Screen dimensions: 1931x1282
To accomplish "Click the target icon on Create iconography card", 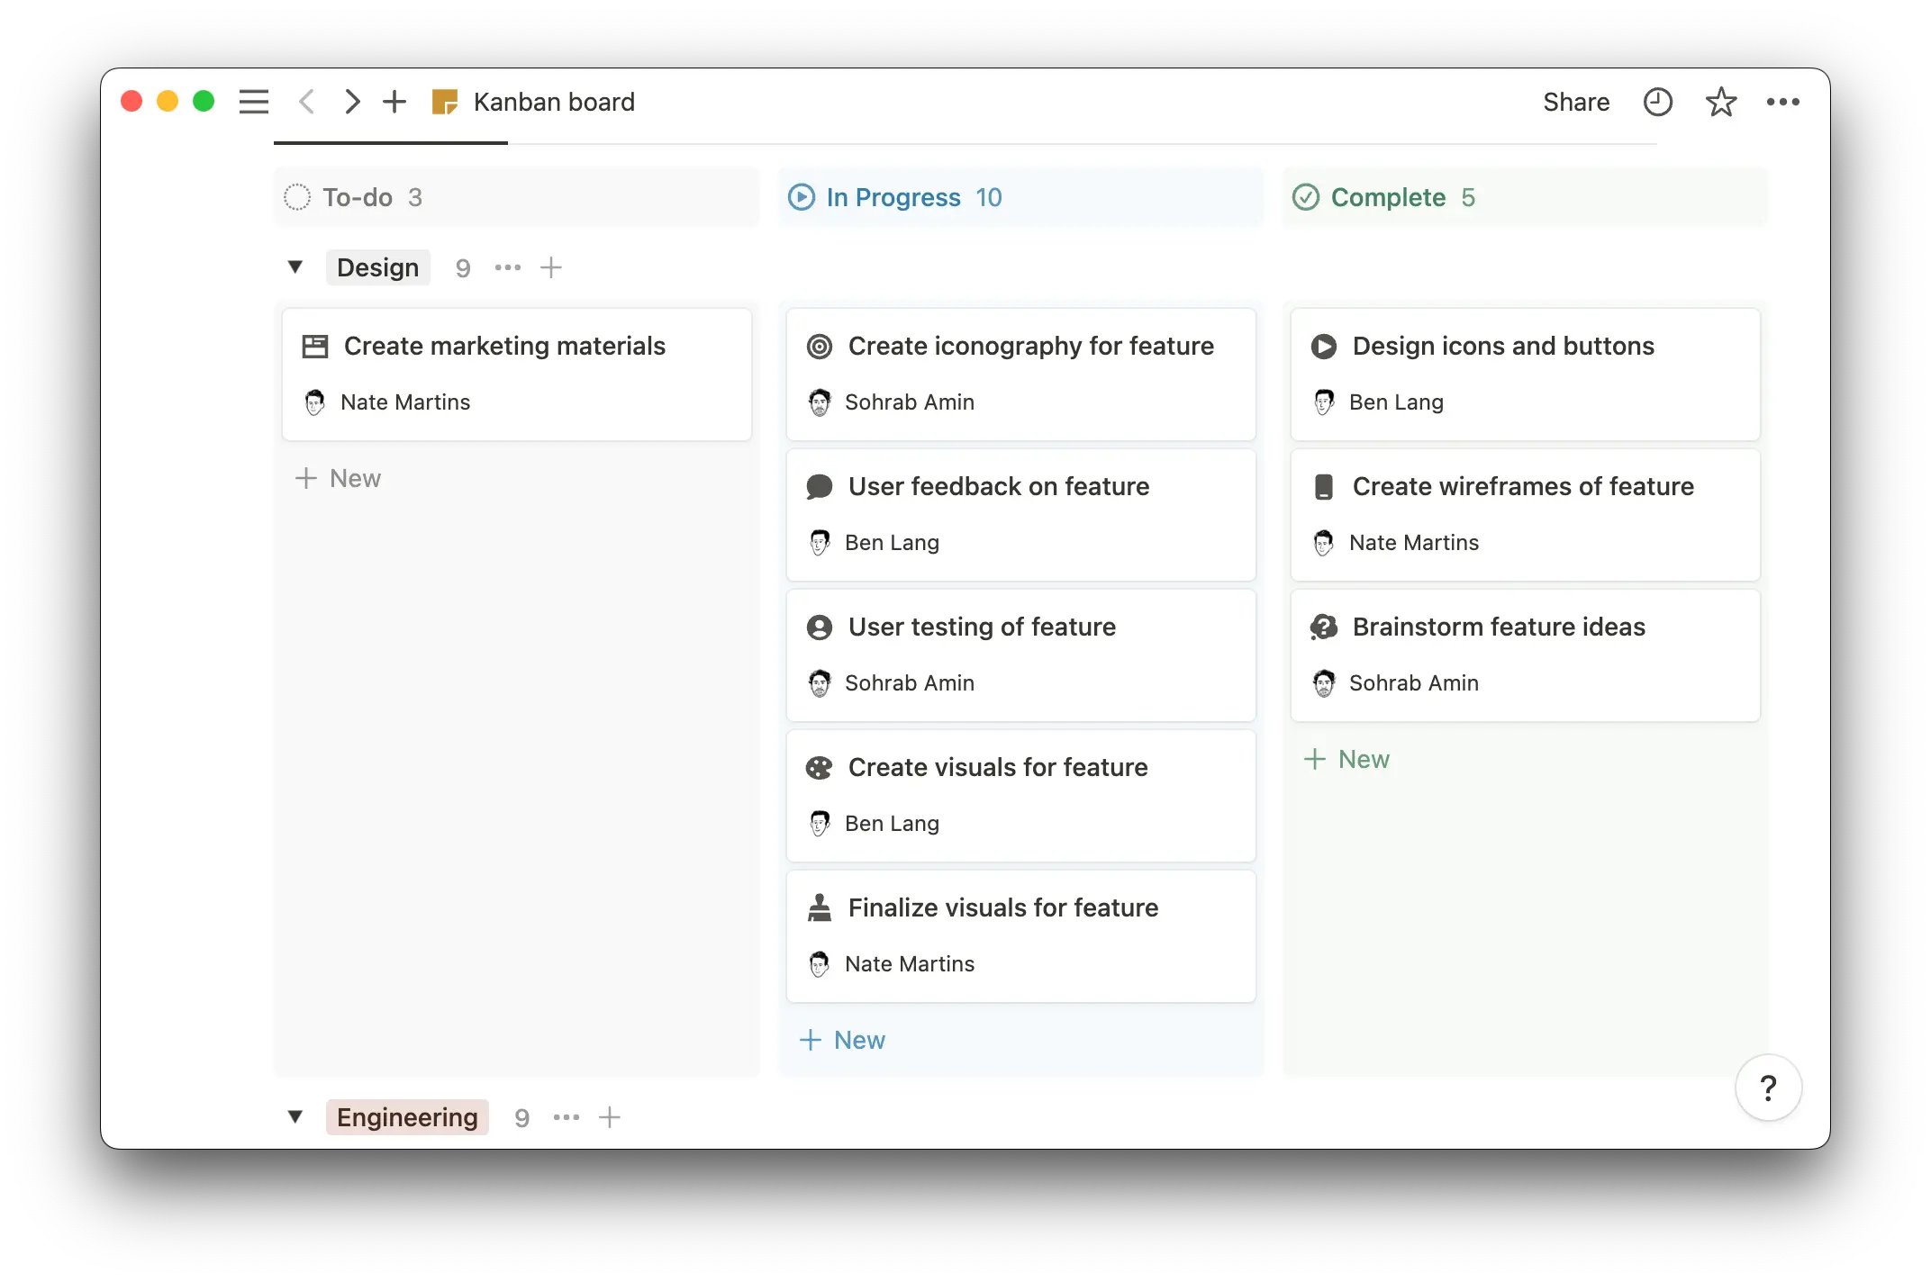I will [x=820, y=346].
